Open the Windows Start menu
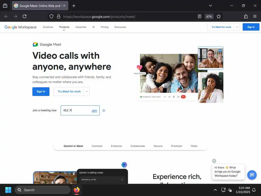261x196 pixels. point(8,190)
